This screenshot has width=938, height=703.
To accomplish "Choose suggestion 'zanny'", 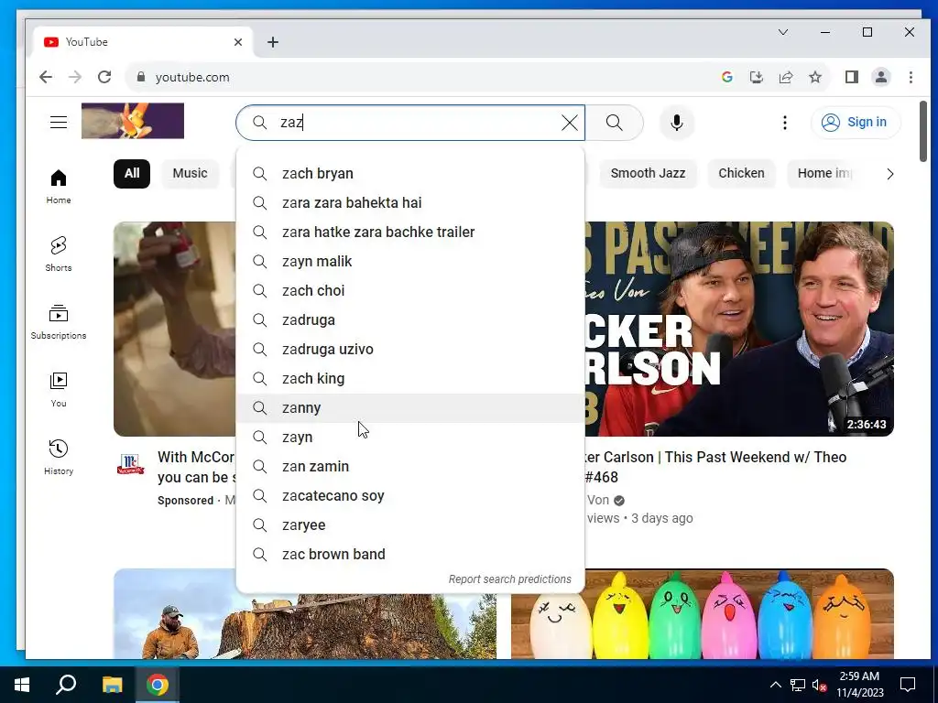I will pyautogui.click(x=410, y=407).
